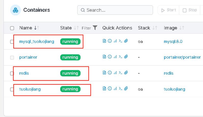The image size is (203, 117).
Task: Open stats chart icon for redis container
Action: pos(115,73)
